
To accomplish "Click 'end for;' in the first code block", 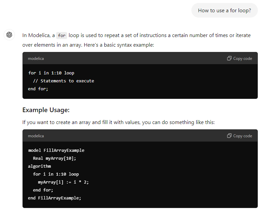I will click(x=38, y=89).
